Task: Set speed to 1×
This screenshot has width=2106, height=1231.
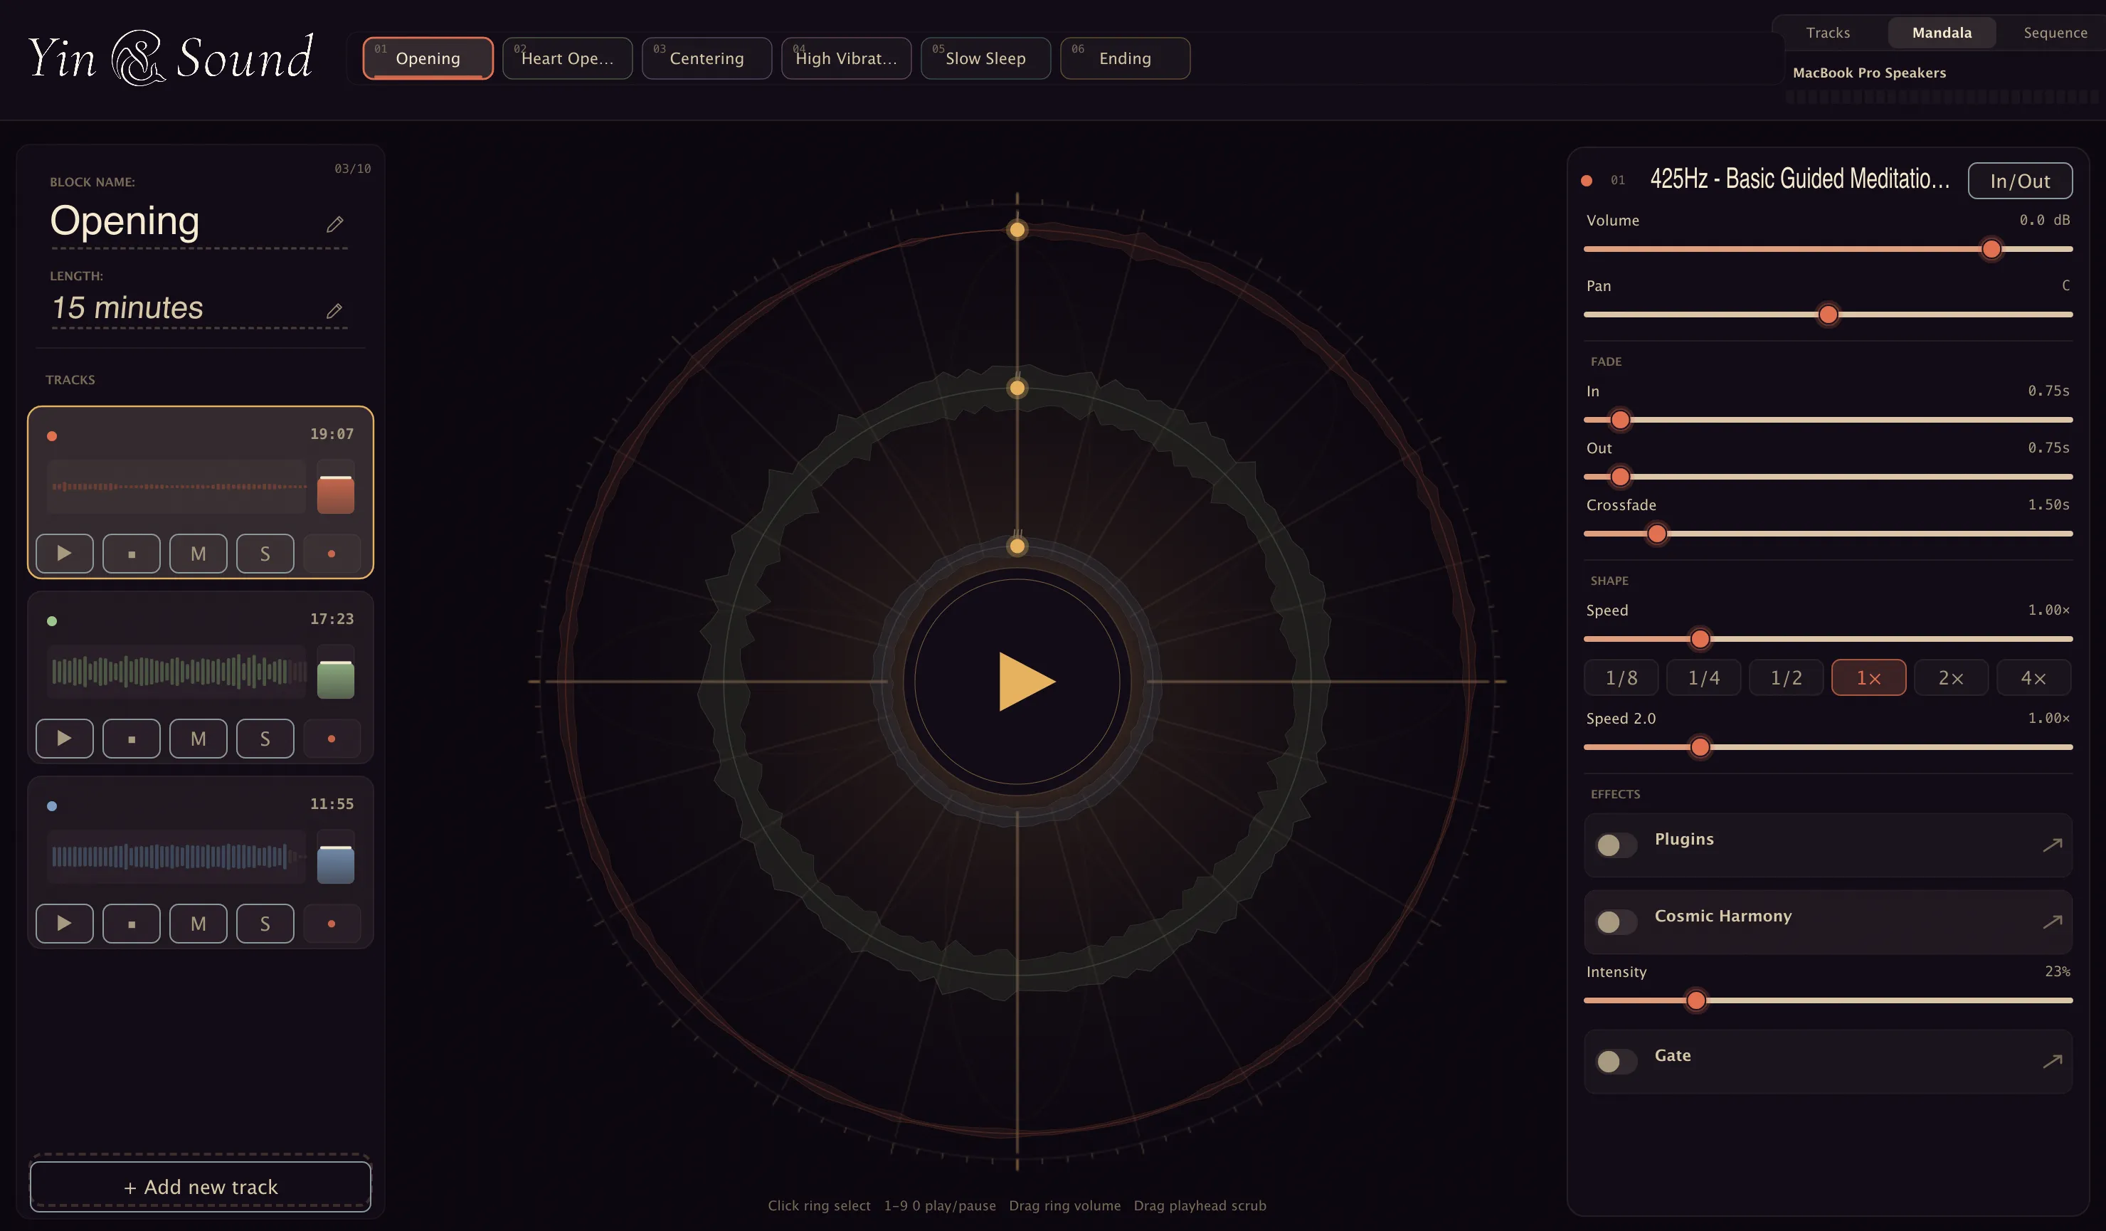Action: [x=1868, y=677]
